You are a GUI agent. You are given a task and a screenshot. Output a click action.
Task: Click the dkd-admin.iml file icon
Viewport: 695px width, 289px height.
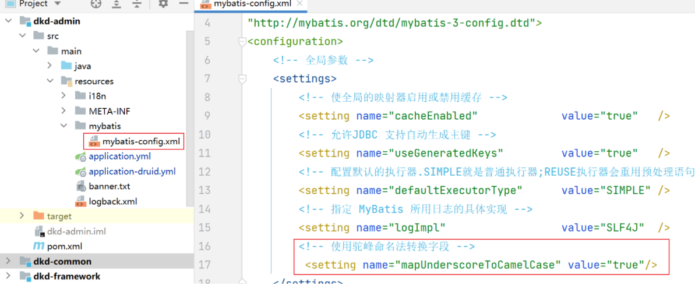click(x=39, y=231)
